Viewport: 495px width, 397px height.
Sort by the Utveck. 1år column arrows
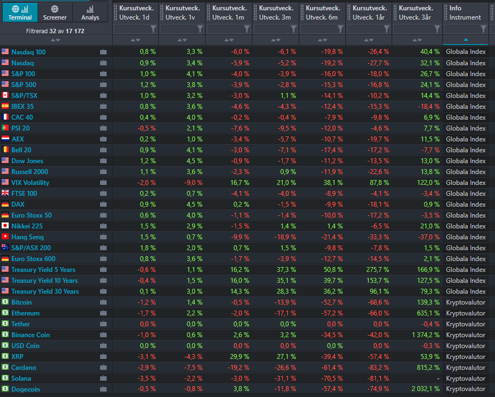pyautogui.click(x=369, y=40)
